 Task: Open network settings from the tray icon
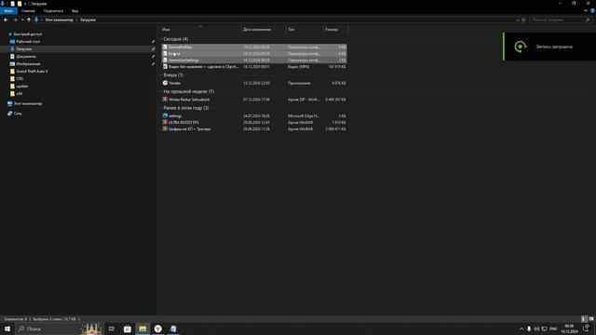coord(544,328)
